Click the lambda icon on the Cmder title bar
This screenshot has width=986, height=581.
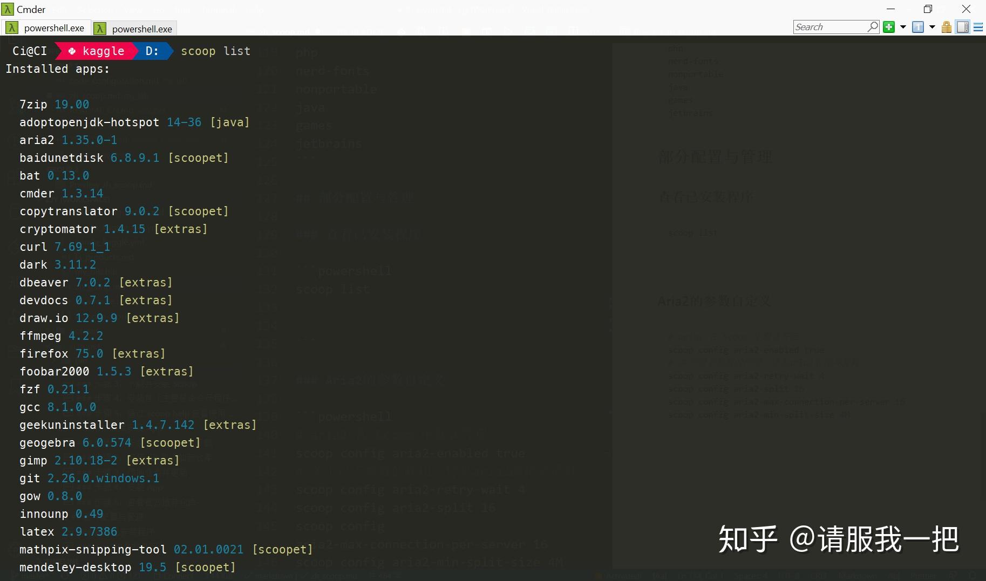point(8,9)
